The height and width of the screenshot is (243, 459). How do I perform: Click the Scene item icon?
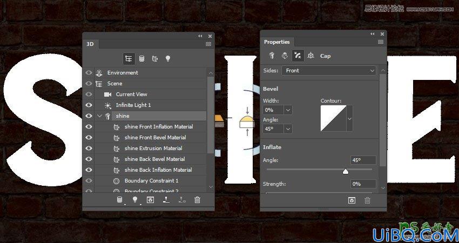coord(99,84)
